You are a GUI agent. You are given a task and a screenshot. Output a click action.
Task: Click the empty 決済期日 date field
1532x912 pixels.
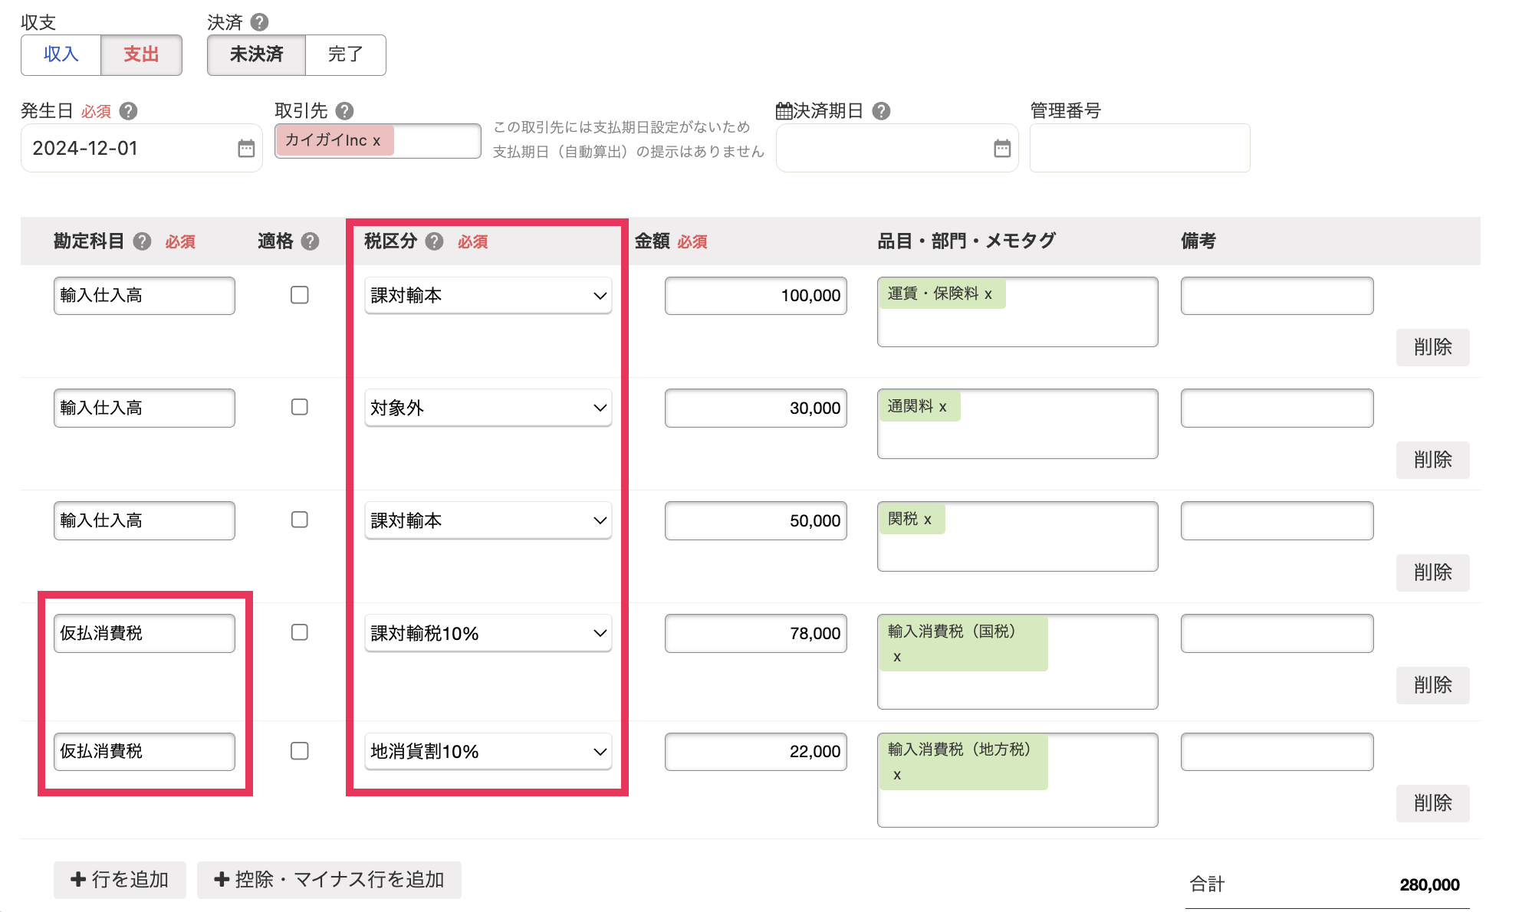click(x=897, y=148)
